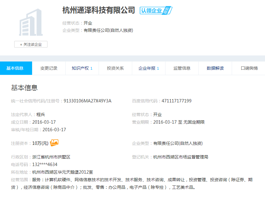Click the 基本信息 section heading
Viewport: 265px width, 203px height.
tap(24, 88)
